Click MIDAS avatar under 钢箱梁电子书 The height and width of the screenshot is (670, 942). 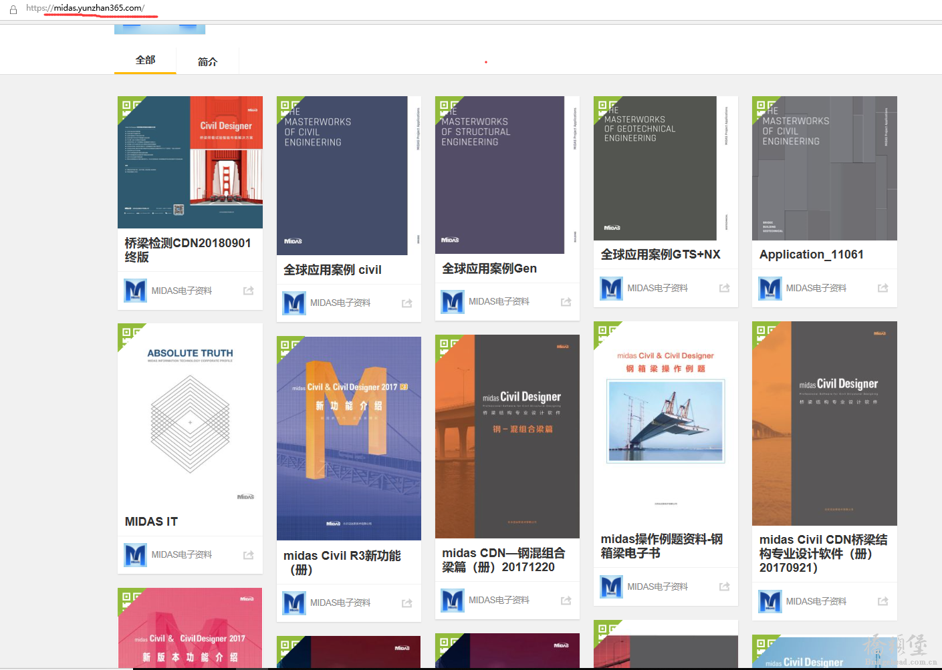pos(611,587)
